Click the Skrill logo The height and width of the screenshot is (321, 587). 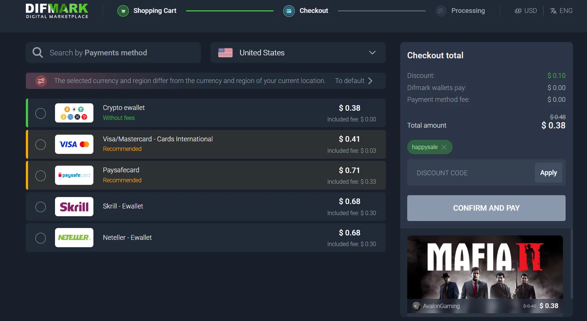click(74, 207)
